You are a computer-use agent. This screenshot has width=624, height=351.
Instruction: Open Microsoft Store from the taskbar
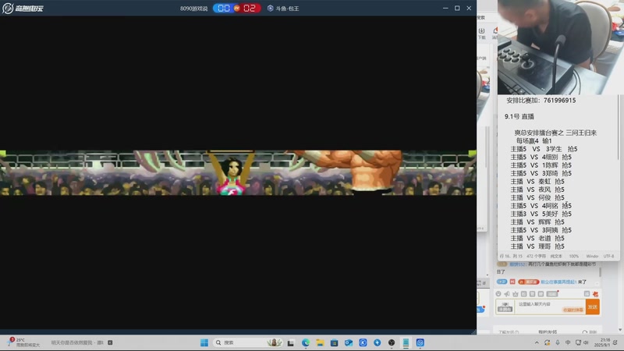(335, 342)
